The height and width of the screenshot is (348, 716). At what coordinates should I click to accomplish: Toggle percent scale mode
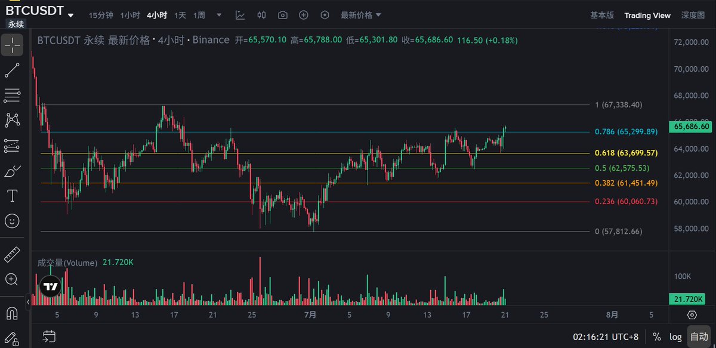tap(656, 337)
